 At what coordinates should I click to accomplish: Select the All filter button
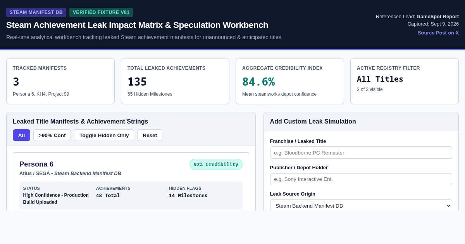[21, 135]
